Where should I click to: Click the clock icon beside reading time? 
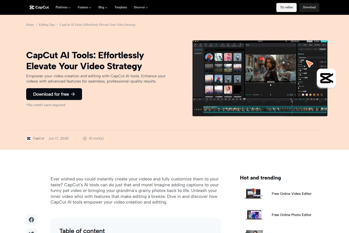(85, 138)
